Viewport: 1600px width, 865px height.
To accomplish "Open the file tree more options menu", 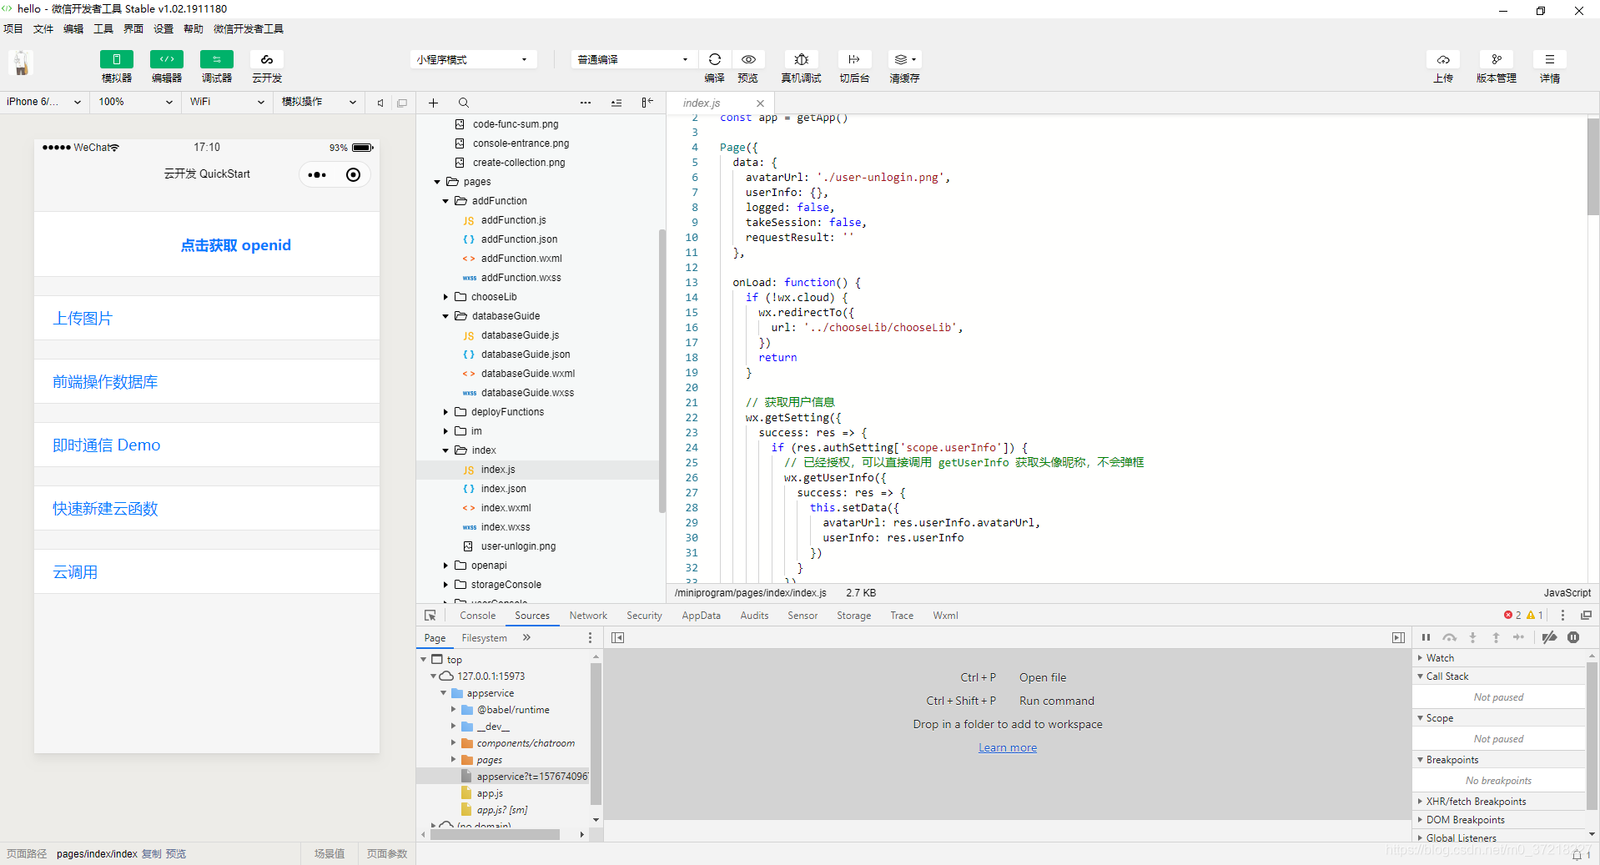I will [x=586, y=103].
